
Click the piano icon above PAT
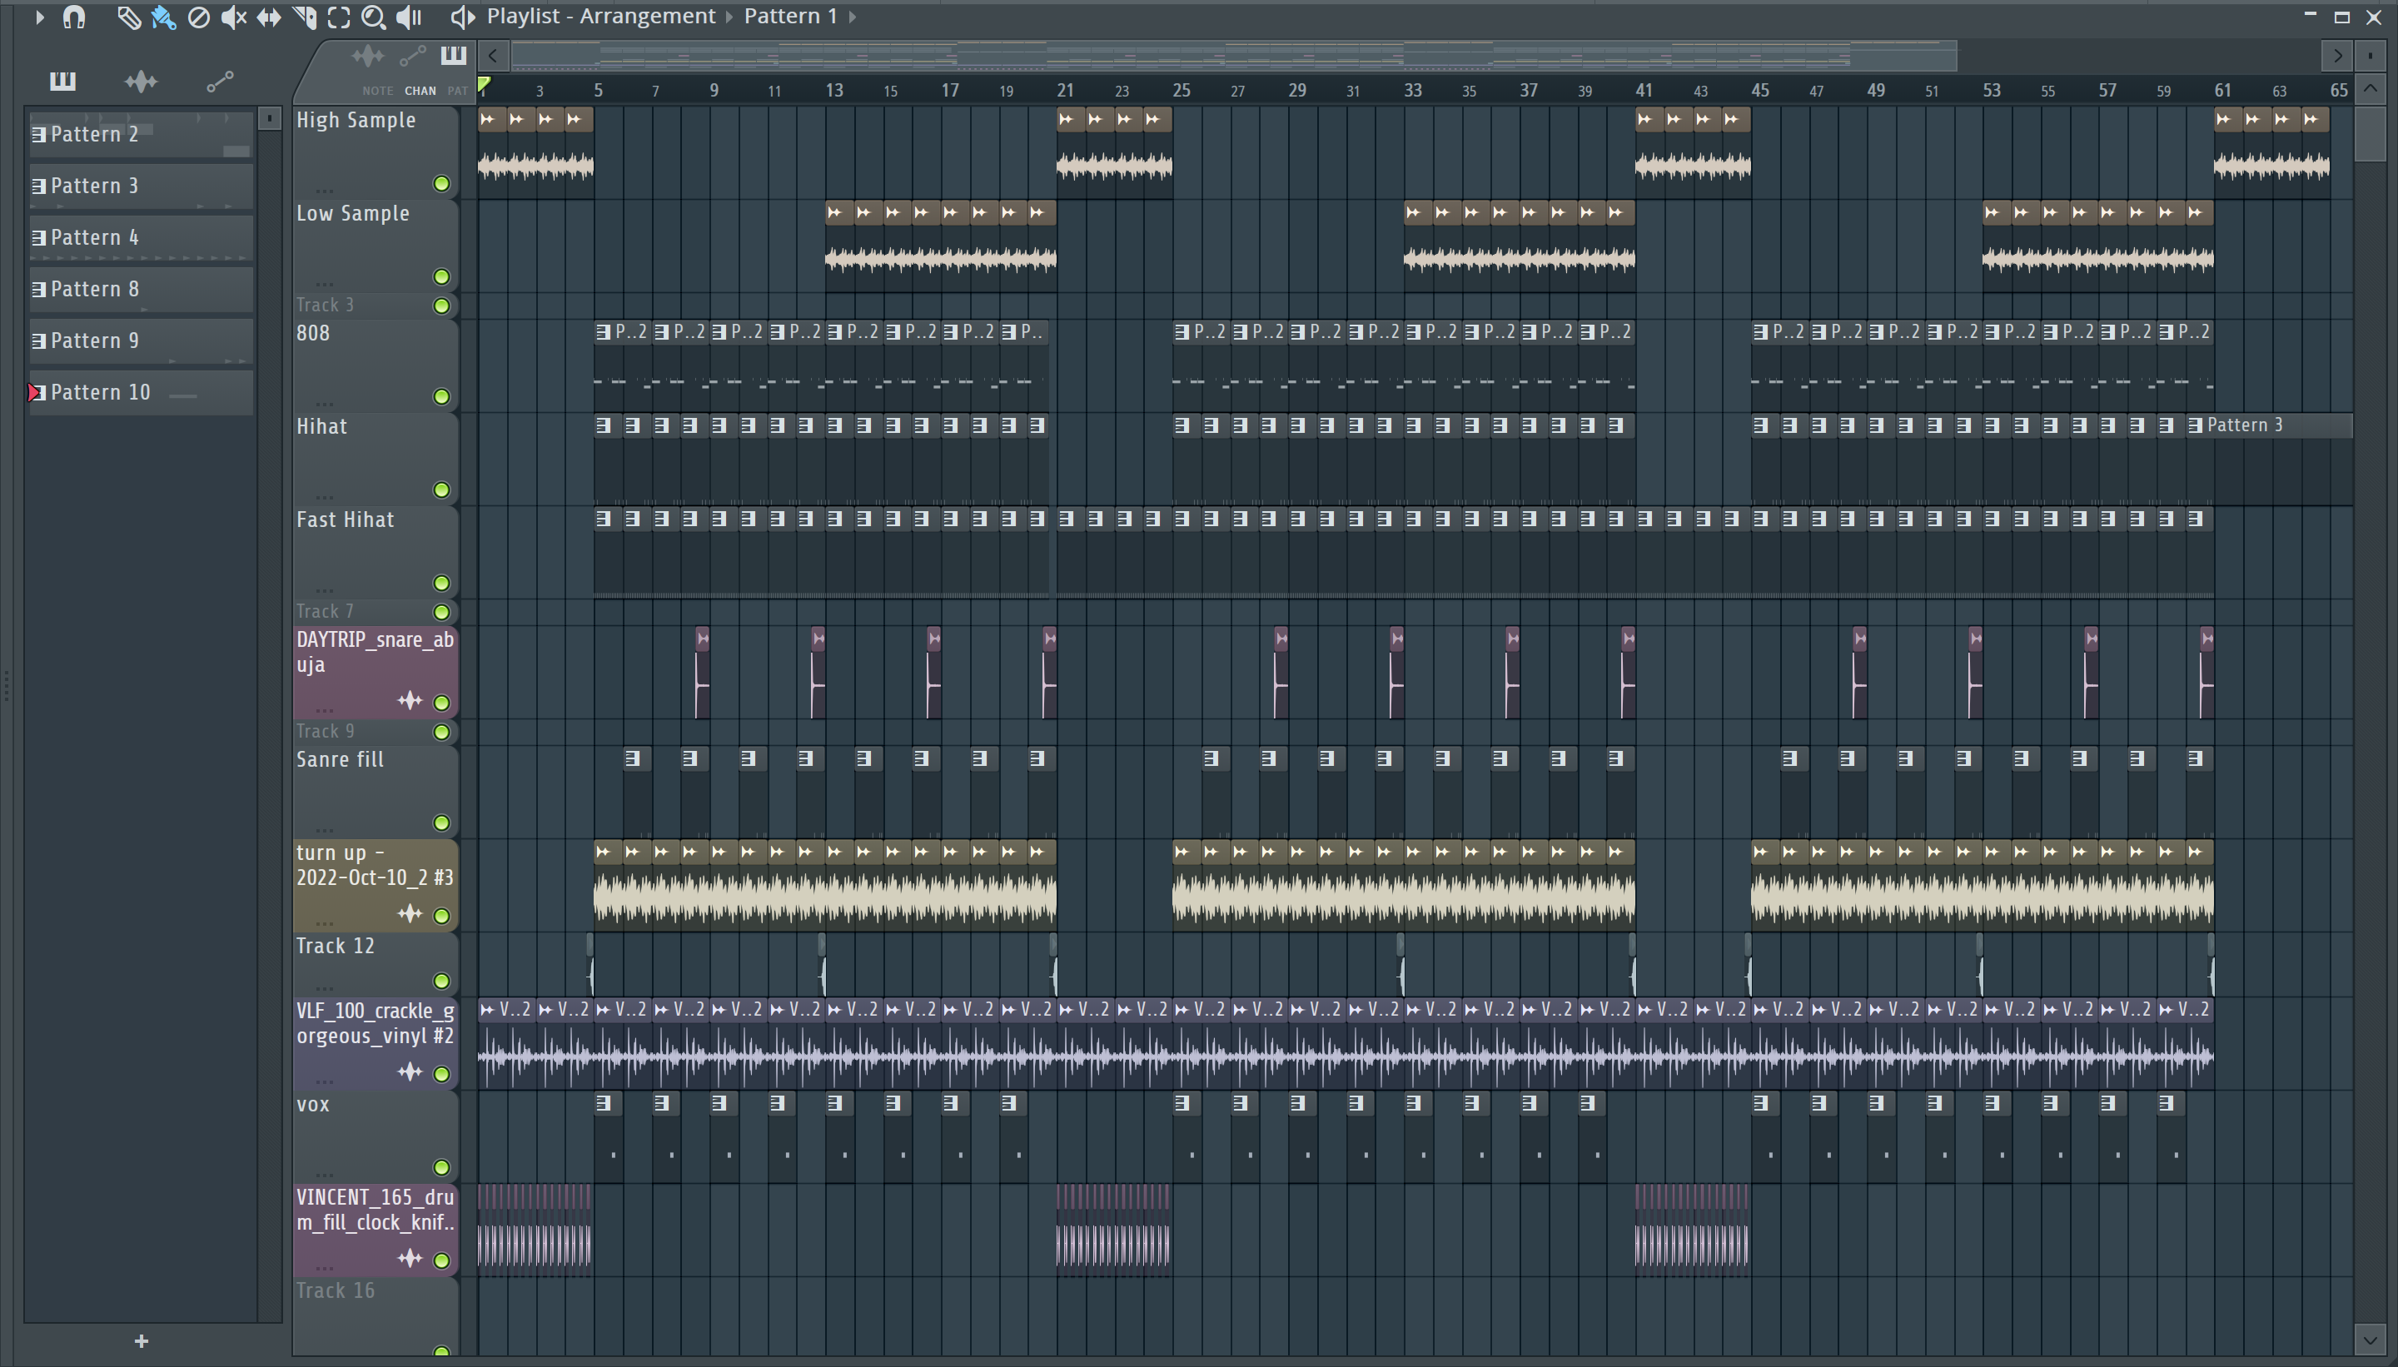coord(454,56)
